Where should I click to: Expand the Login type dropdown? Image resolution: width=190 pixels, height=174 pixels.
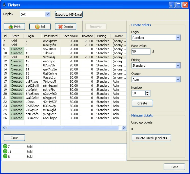click(178, 38)
